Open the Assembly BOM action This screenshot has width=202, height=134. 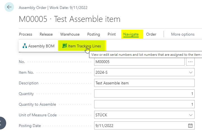coord(38,46)
